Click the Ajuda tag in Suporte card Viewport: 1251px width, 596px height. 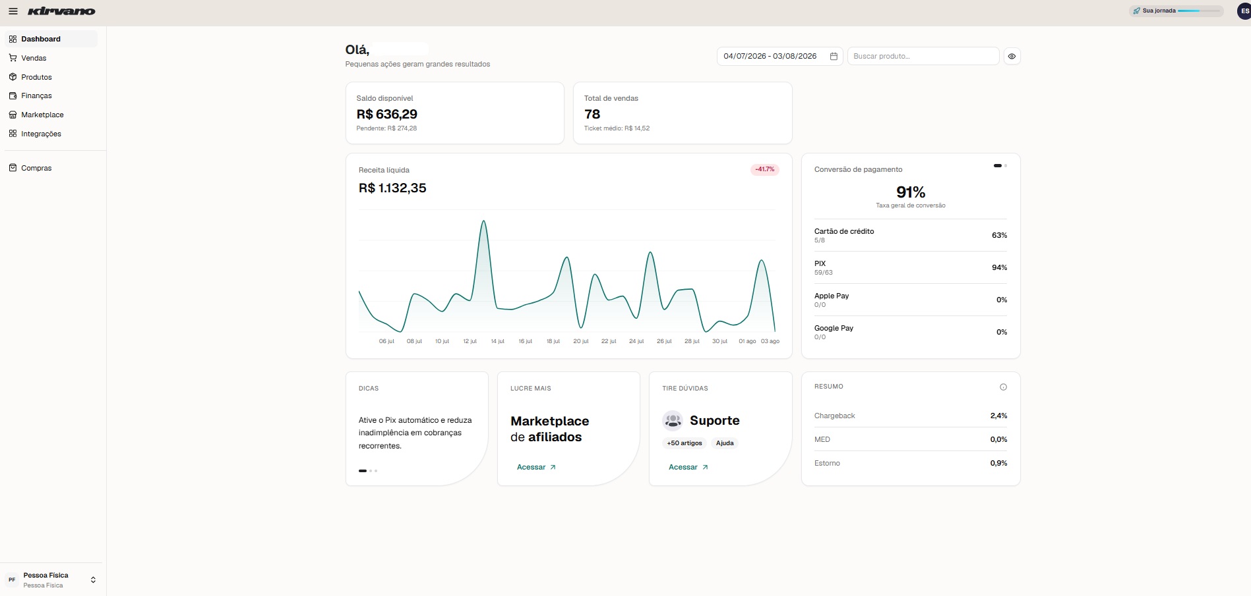coord(725,443)
